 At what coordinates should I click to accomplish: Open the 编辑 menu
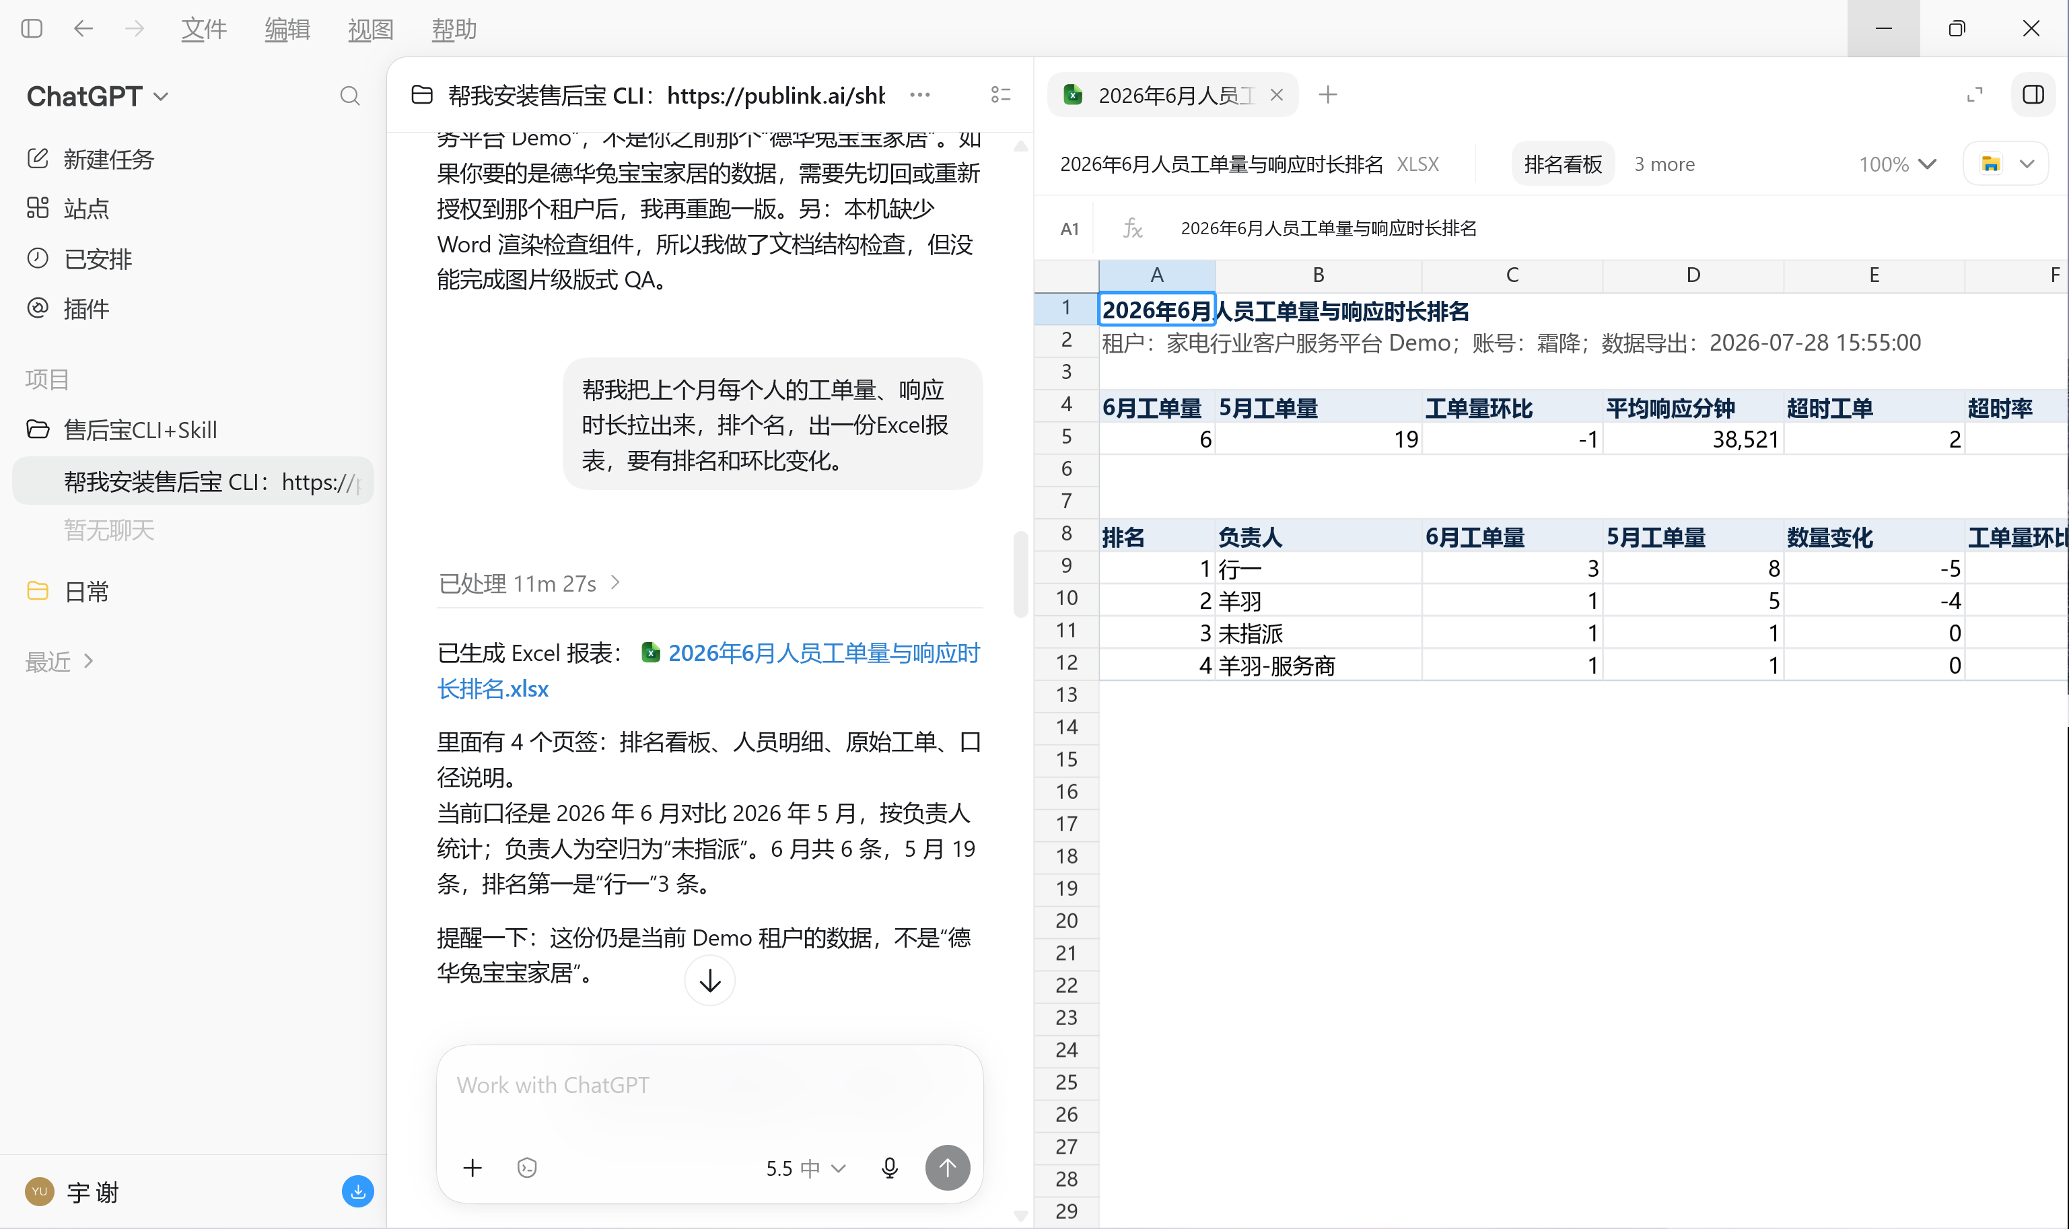point(287,30)
